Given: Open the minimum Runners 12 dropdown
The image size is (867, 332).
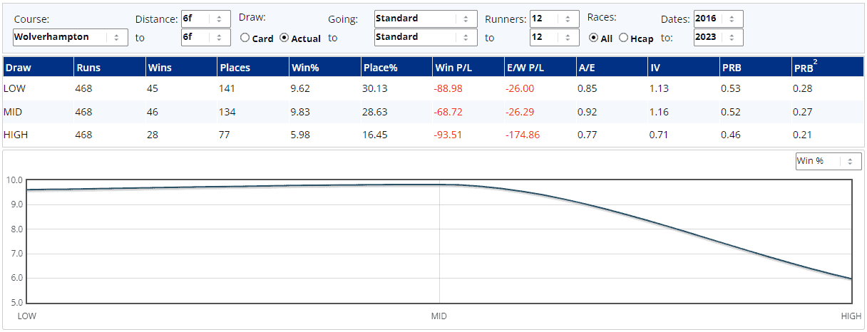Looking at the screenshot, I should click(x=554, y=19).
